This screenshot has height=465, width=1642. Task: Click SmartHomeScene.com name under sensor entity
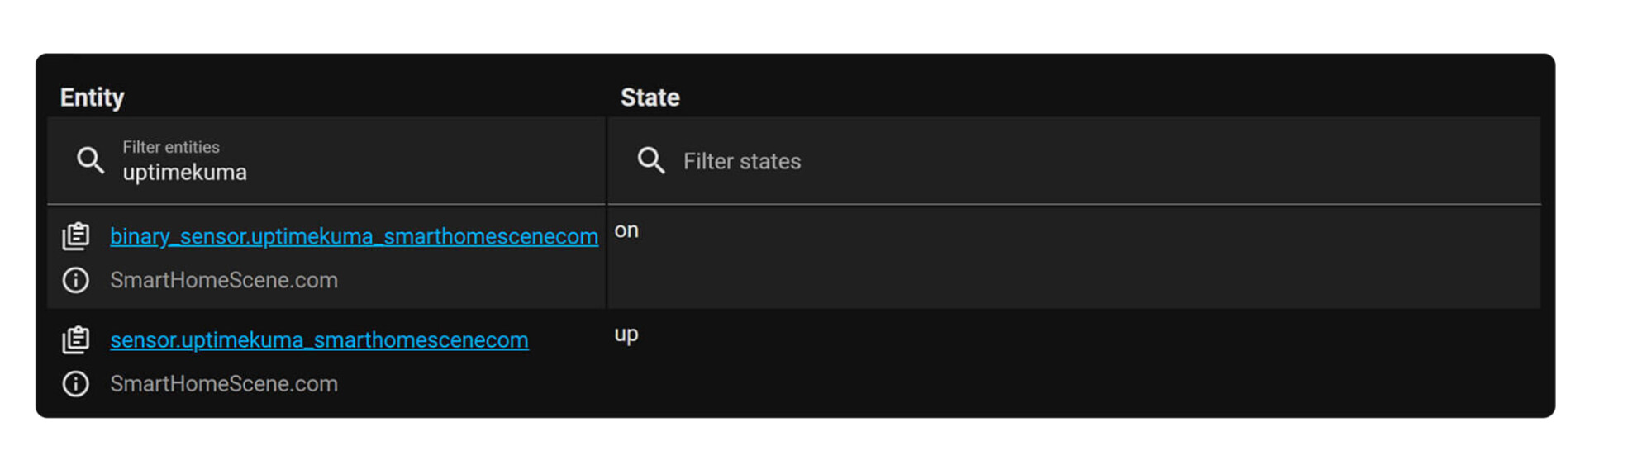[x=224, y=384]
